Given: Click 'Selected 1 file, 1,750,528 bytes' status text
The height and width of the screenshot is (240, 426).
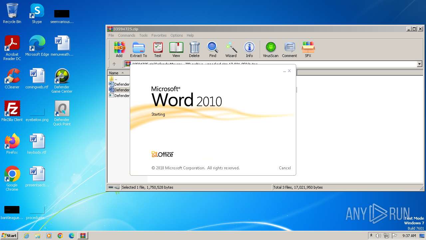Looking at the screenshot, I should coord(147,187).
